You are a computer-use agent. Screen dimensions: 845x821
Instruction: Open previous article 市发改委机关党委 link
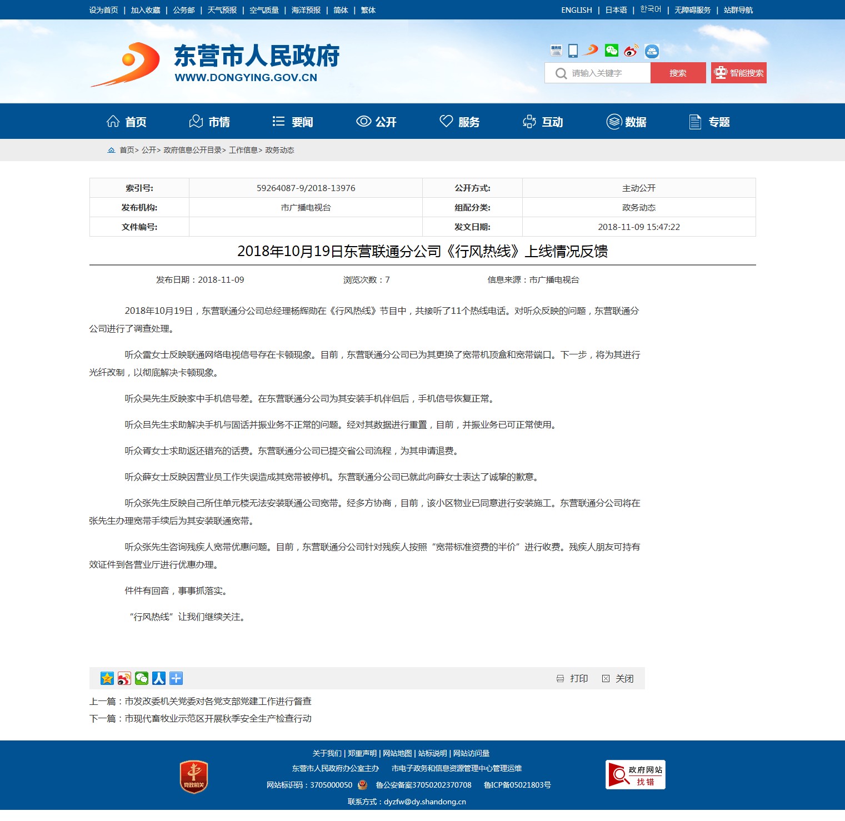tap(218, 701)
